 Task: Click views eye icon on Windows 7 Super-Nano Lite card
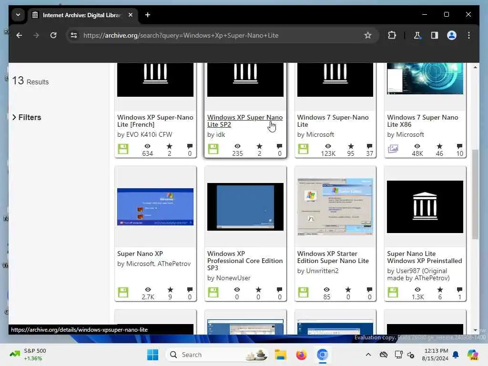click(328, 146)
